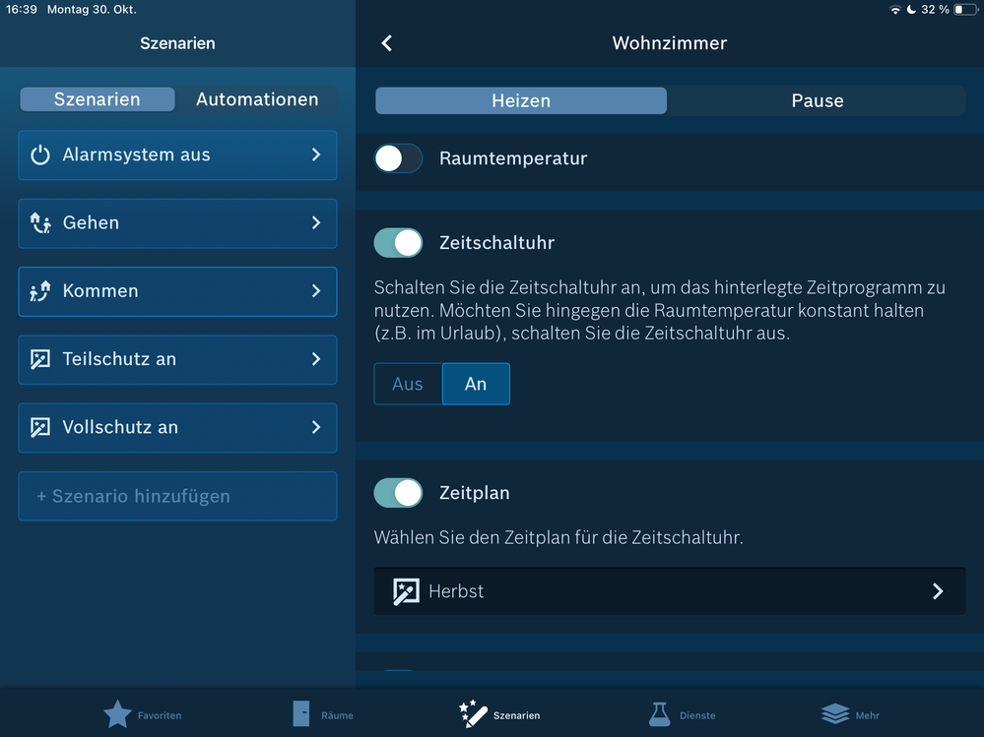
Task: Expand Herbst schedule with right chevron
Action: click(937, 591)
